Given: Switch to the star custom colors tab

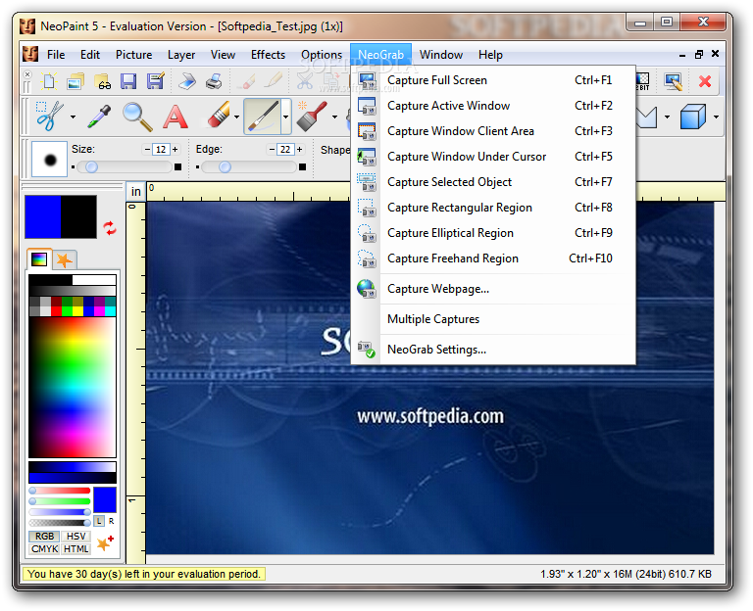Looking at the screenshot, I should (x=65, y=260).
